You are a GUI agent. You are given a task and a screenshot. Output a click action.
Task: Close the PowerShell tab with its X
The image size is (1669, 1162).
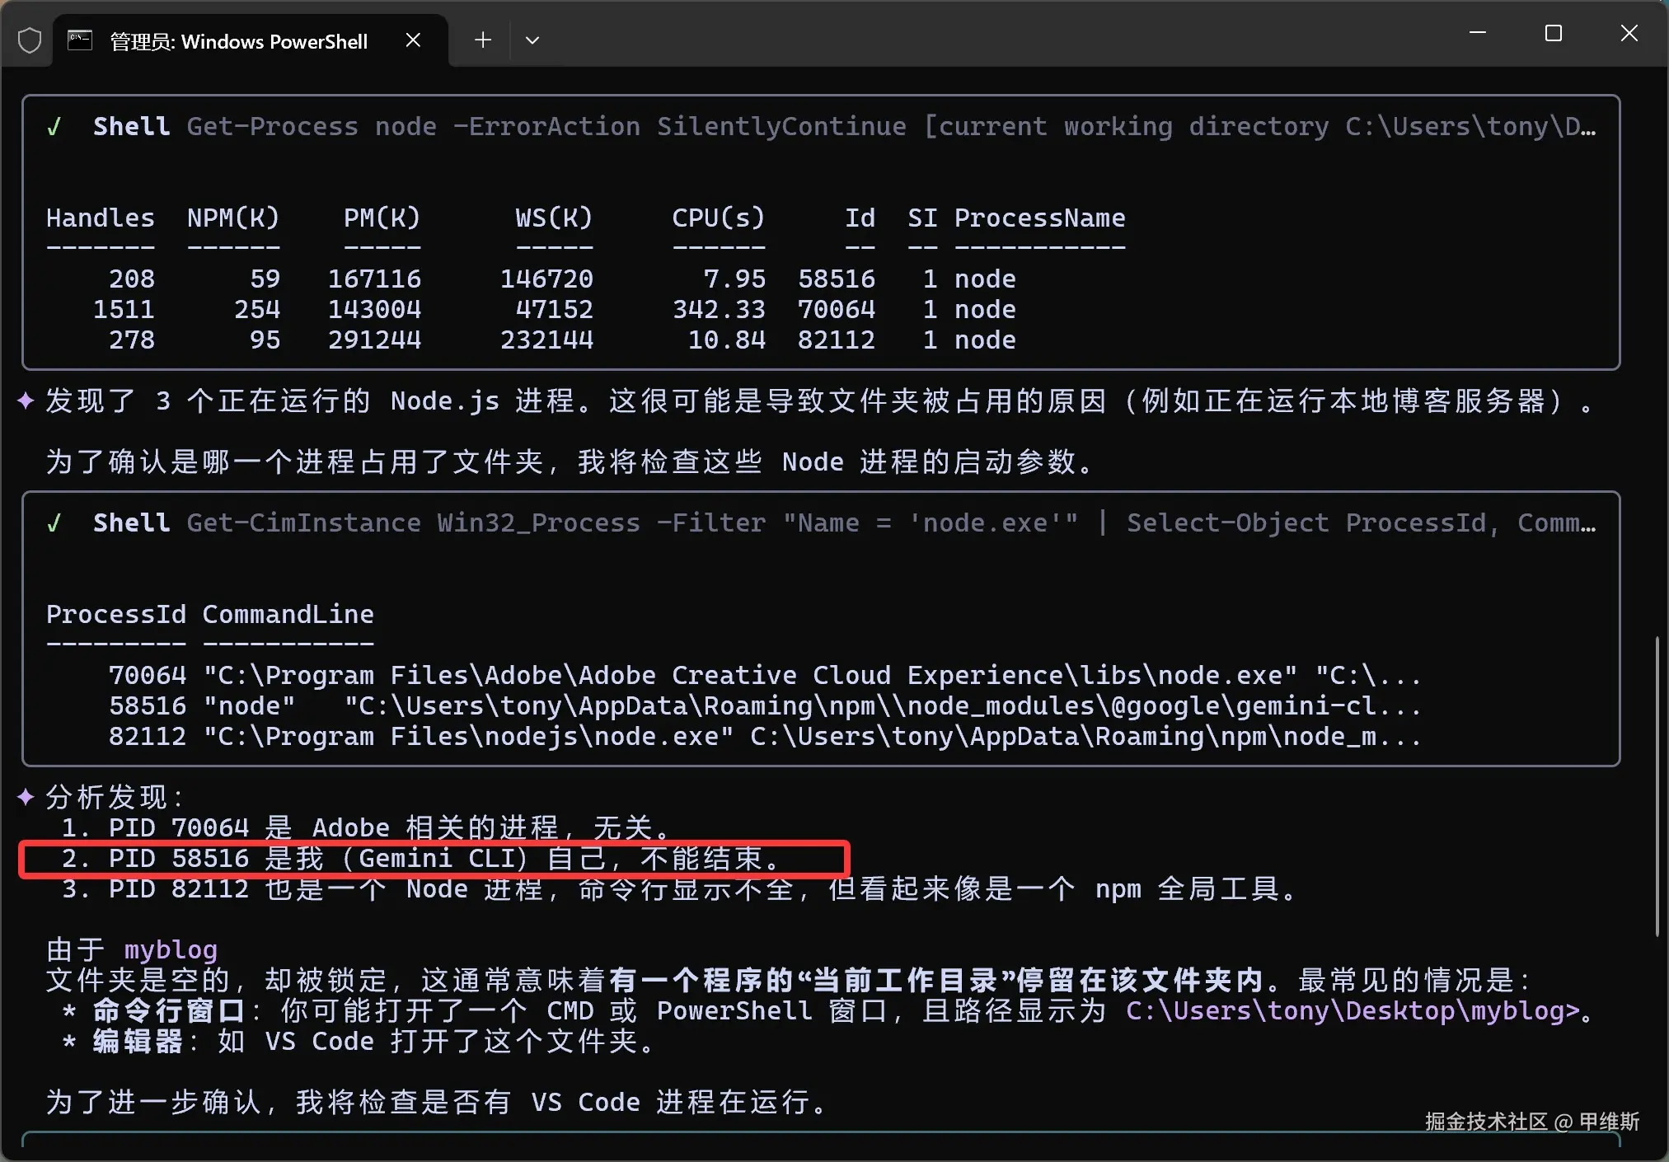pos(414,40)
